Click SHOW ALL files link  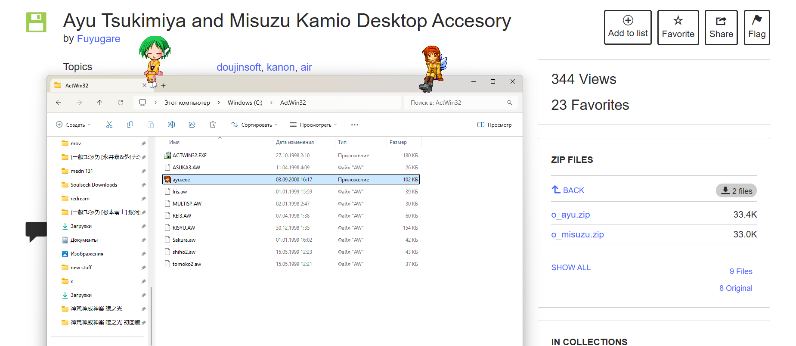pyautogui.click(x=571, y=268)
